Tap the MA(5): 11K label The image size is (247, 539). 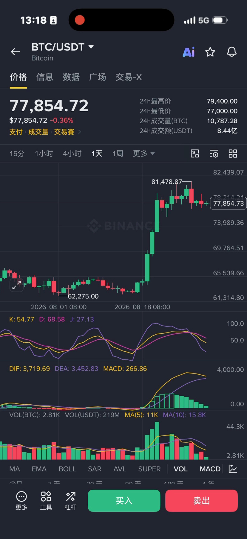click(141, 415)
